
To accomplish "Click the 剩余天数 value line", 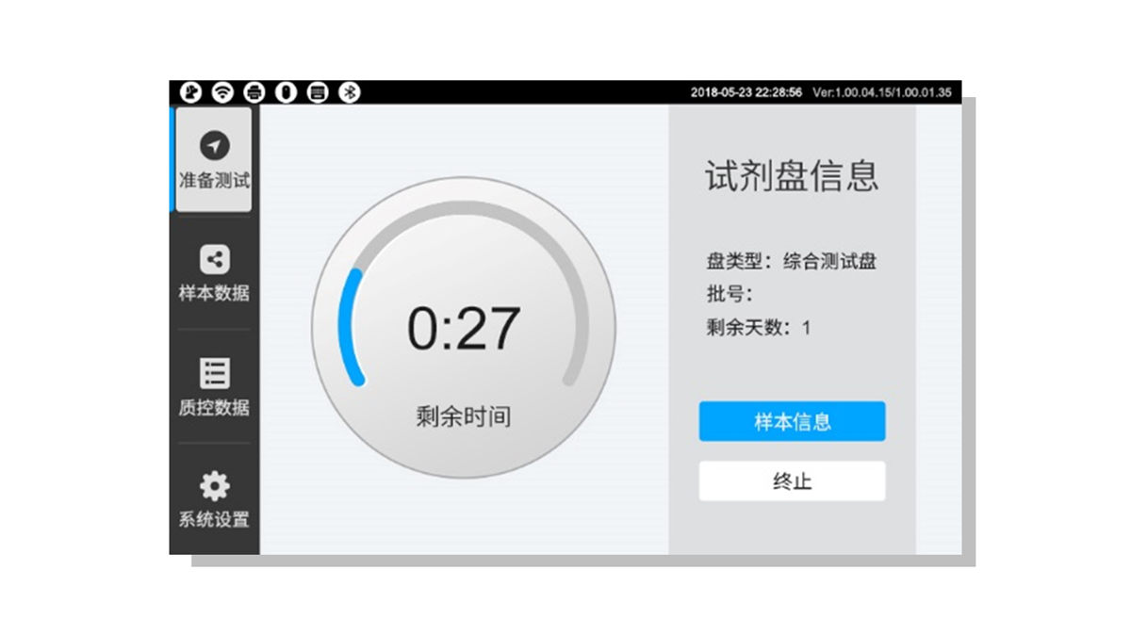I will [758, 328].
